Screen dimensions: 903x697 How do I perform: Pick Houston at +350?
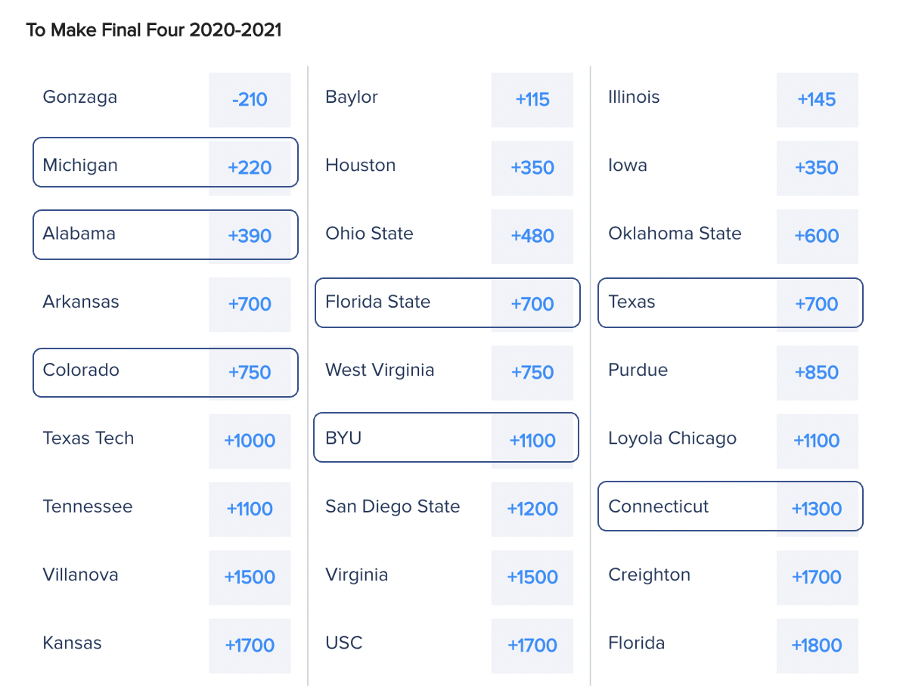[x=532, y=168]
